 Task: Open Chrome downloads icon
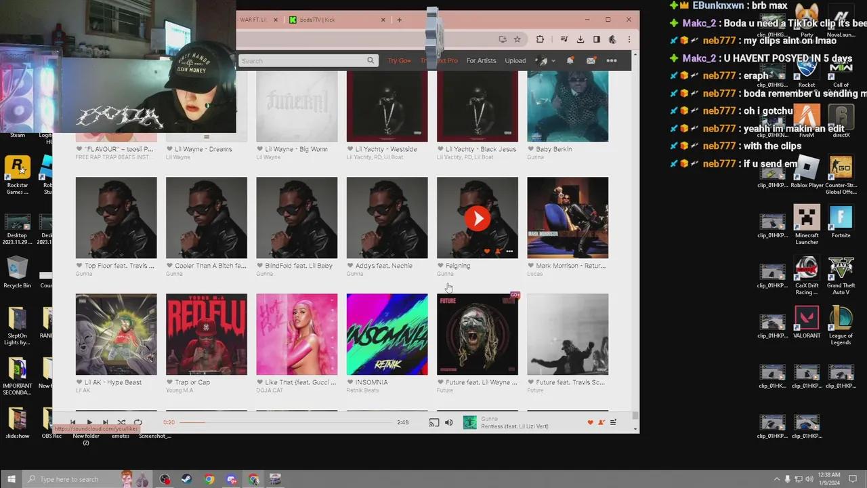pos(580,39)
